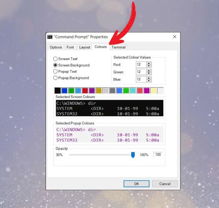Click the Red value input field
The image size is (219, 208).
pyautogui.click(x=141, y=65)
